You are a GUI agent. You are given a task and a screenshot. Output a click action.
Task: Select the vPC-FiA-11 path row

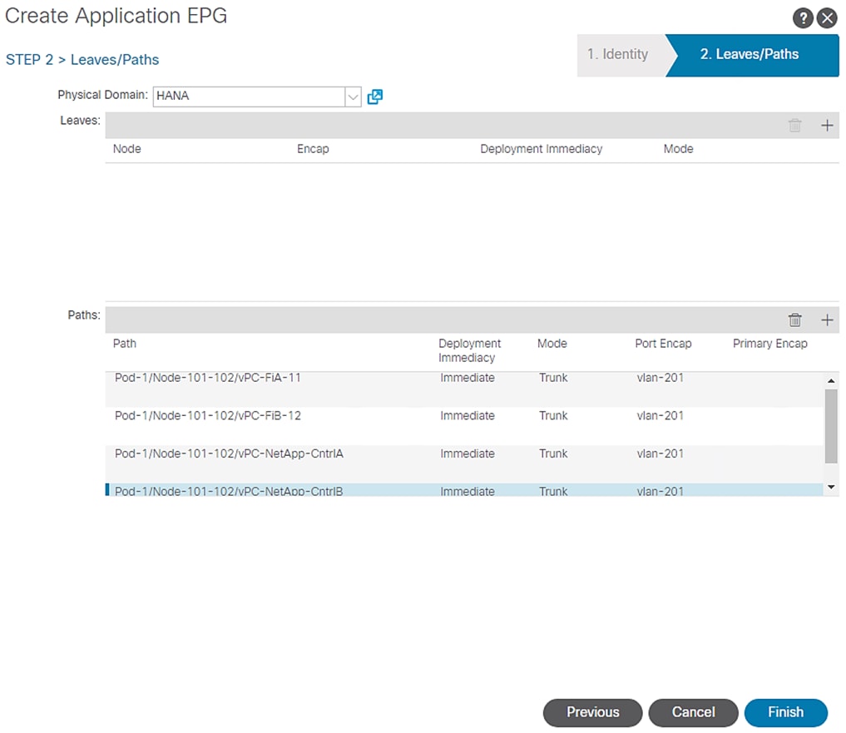click(208, 379)
